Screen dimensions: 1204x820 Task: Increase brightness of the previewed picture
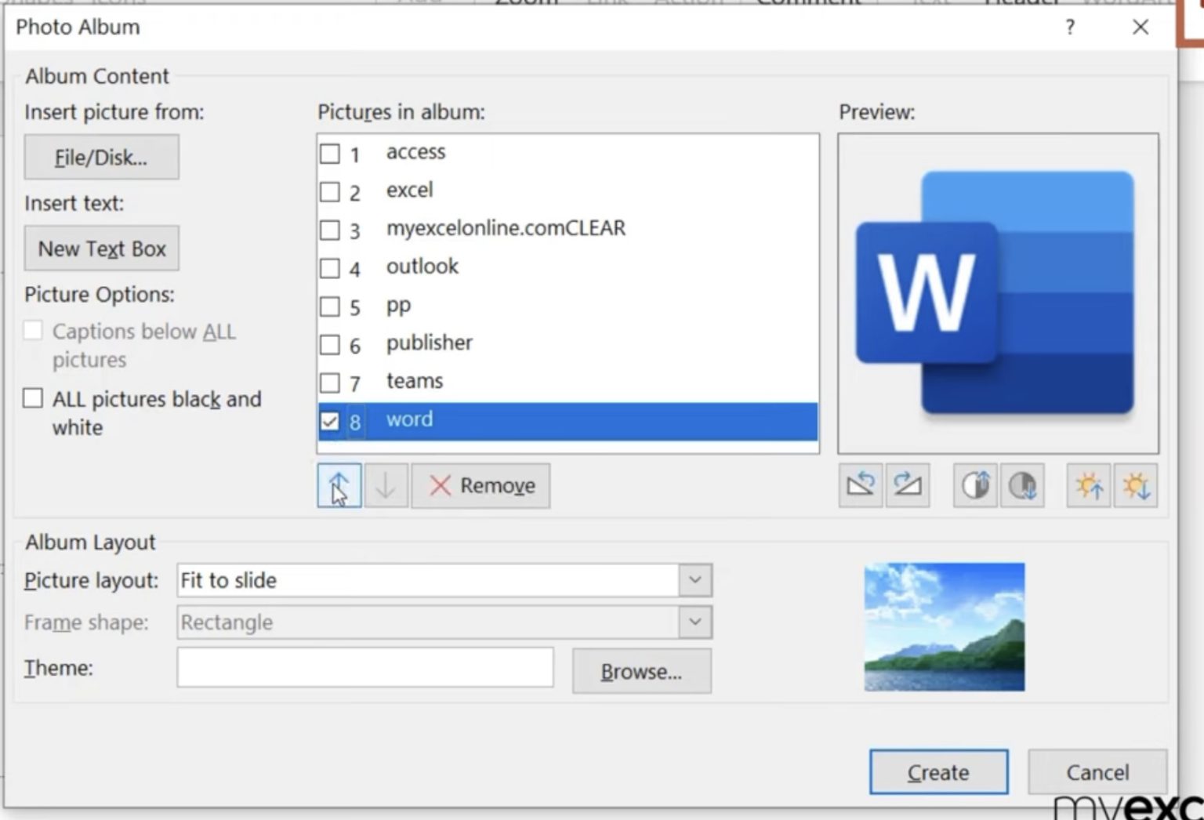(1088, 485)
